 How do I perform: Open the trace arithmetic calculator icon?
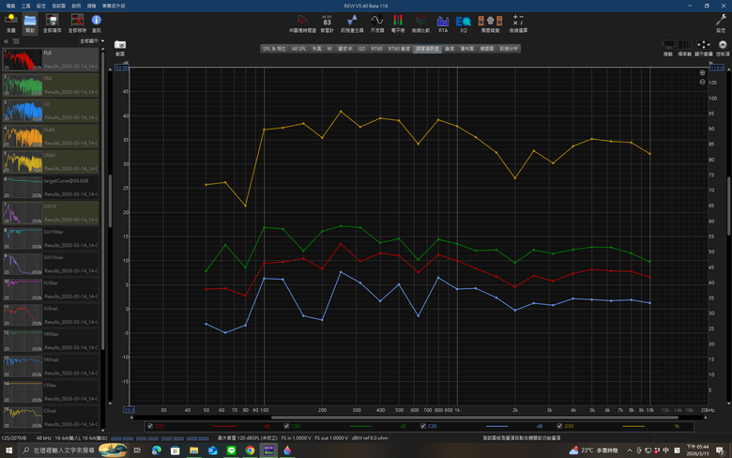click(x=518, y=23)
